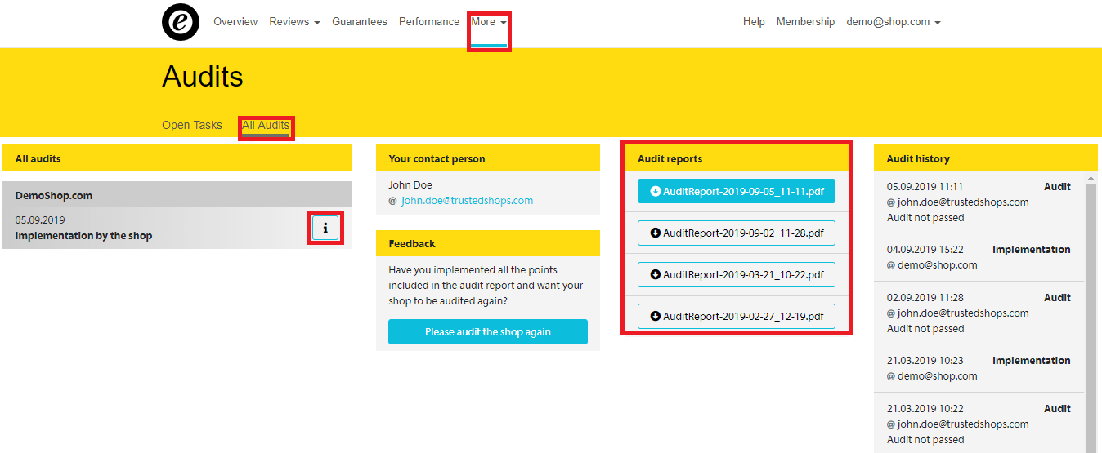The image size is (1102, 453).
Task: Download AuditReport-2019-09-02_11-28.pdf
Action: [737, 233]
